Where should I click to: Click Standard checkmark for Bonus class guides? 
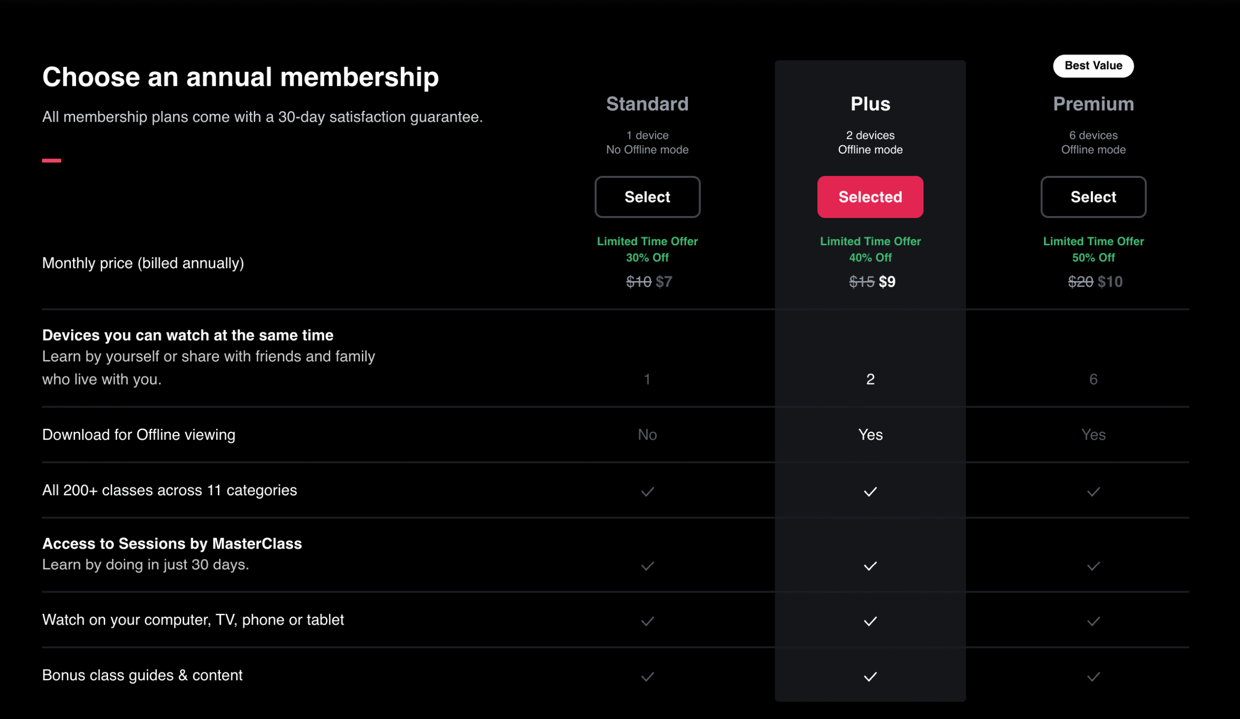pyautogui.click(x=647, y=677)
